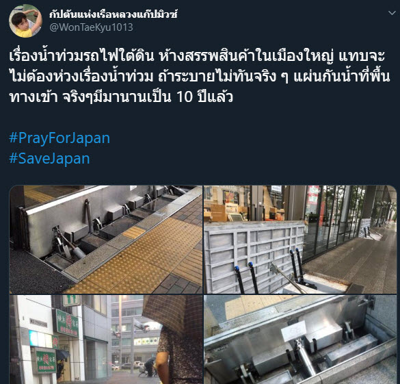Select the Thai tweet body text
The width and height of the screenshot is (400, 384).
[200, 77]
